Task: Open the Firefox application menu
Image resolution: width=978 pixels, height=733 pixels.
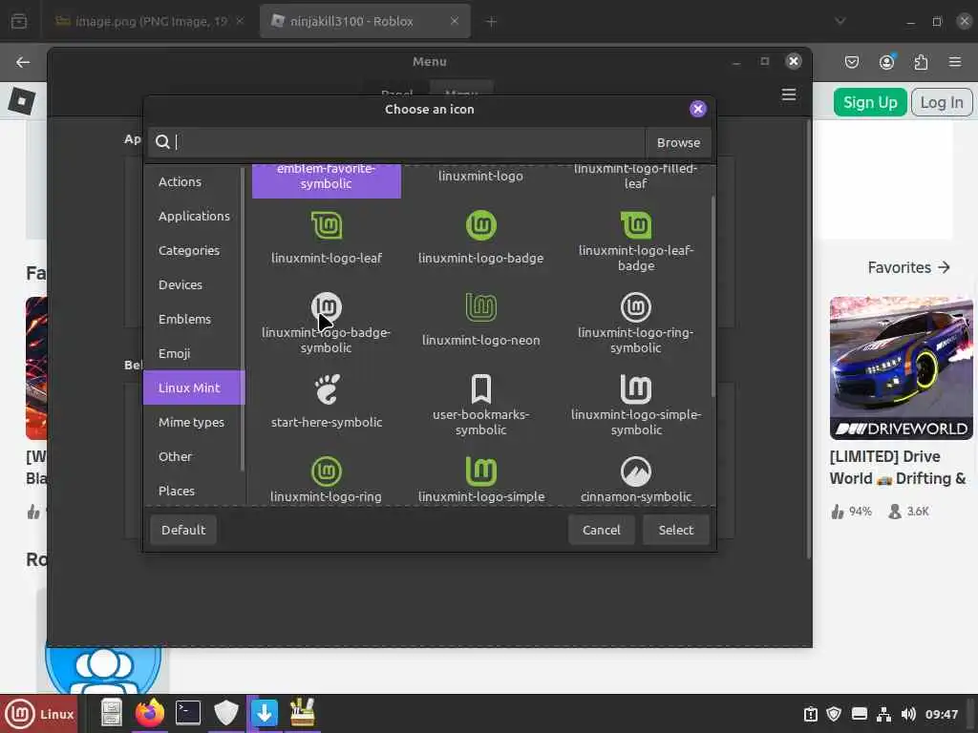Action: pyautogui.click(x=955, y=62)
